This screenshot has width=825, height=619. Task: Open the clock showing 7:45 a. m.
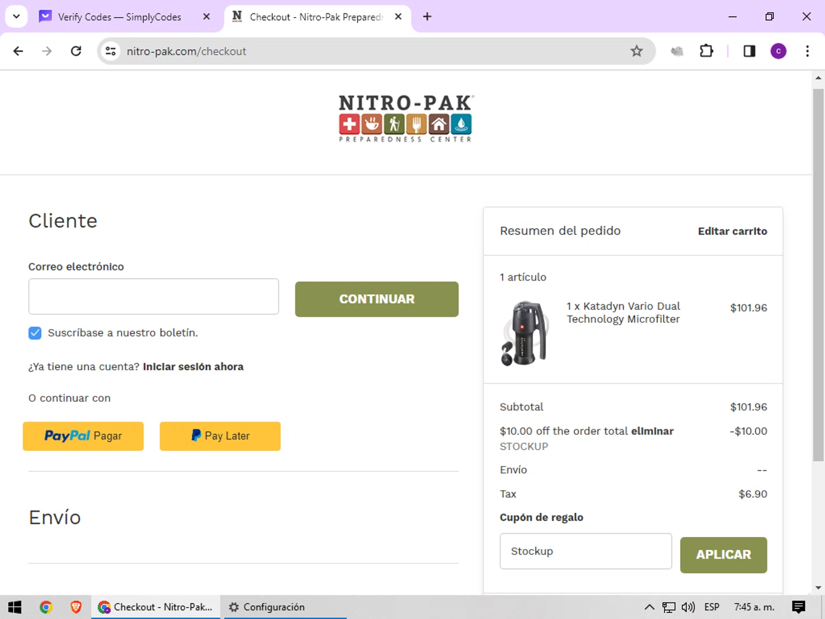tap(754, 607)
